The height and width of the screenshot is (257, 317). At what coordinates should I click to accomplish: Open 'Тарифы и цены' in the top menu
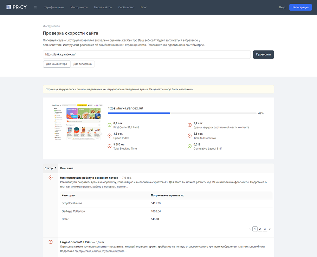(x=54, y=7)
